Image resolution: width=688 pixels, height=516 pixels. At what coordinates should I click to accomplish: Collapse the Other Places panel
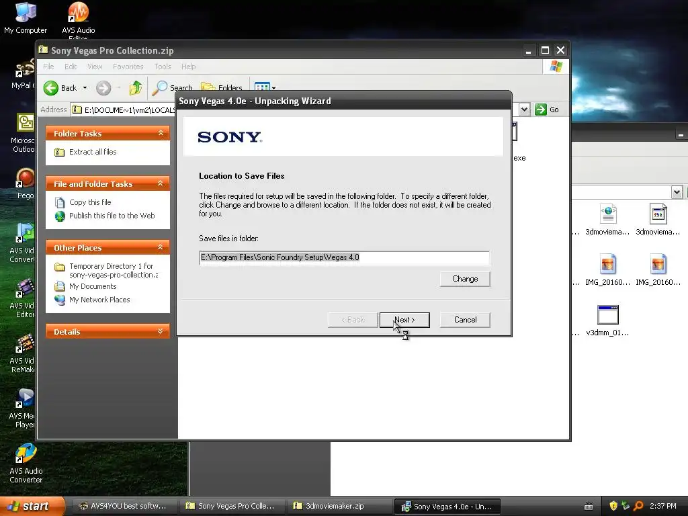(x=161, y=247)
